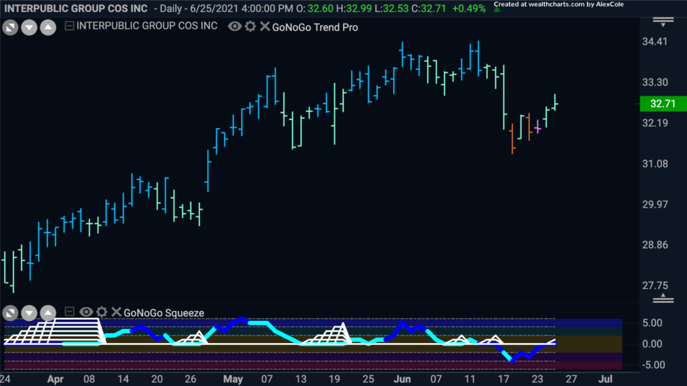Click the 5.00 squeeze scale label
Image resolution: width=687 pixels, height=386 pixels.
point(652,323)
